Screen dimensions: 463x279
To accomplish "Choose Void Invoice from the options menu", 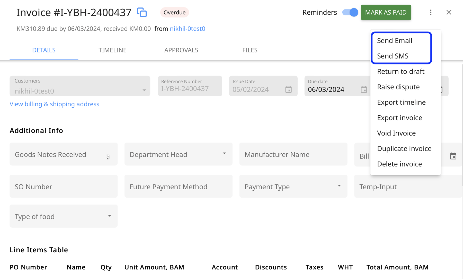I will click(396, 133).
